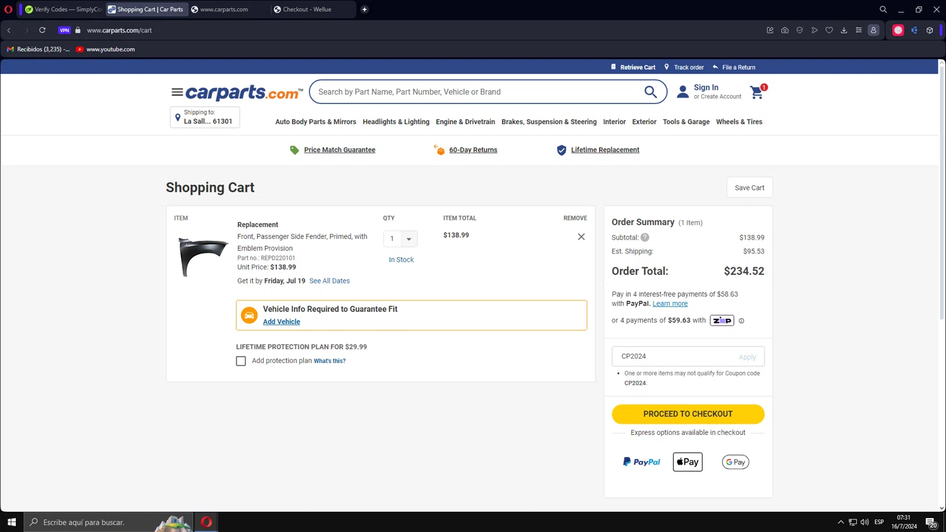Pay with Google Pay button
Image resolution: width=946 pixels, height=532 pixels.
pyautogui.click(x=735, y=462)
